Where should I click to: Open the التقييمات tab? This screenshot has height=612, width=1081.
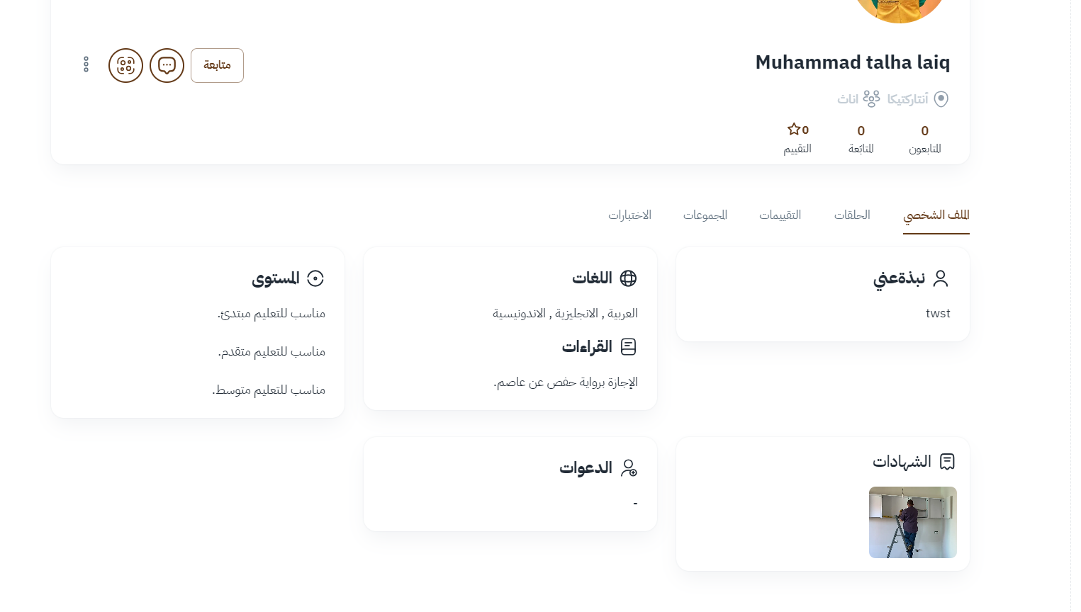coord(780,215)
